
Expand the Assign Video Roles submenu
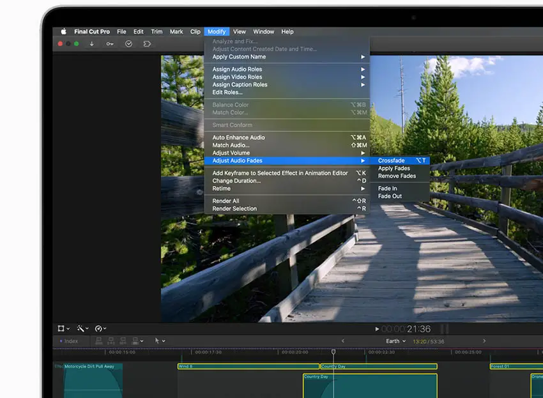tap(287, 77)
